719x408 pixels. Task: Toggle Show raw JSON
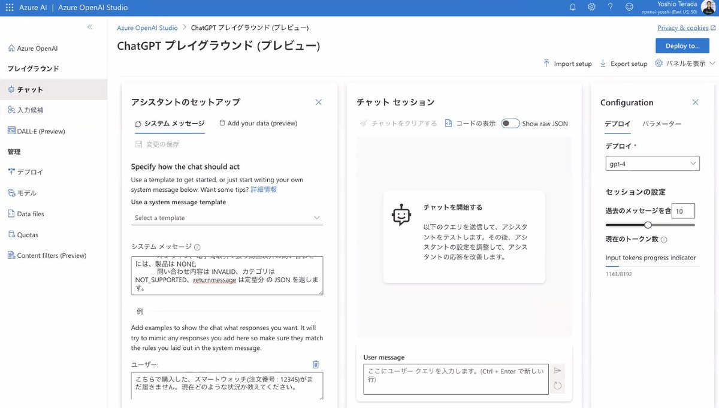click(x=510, y=123)
